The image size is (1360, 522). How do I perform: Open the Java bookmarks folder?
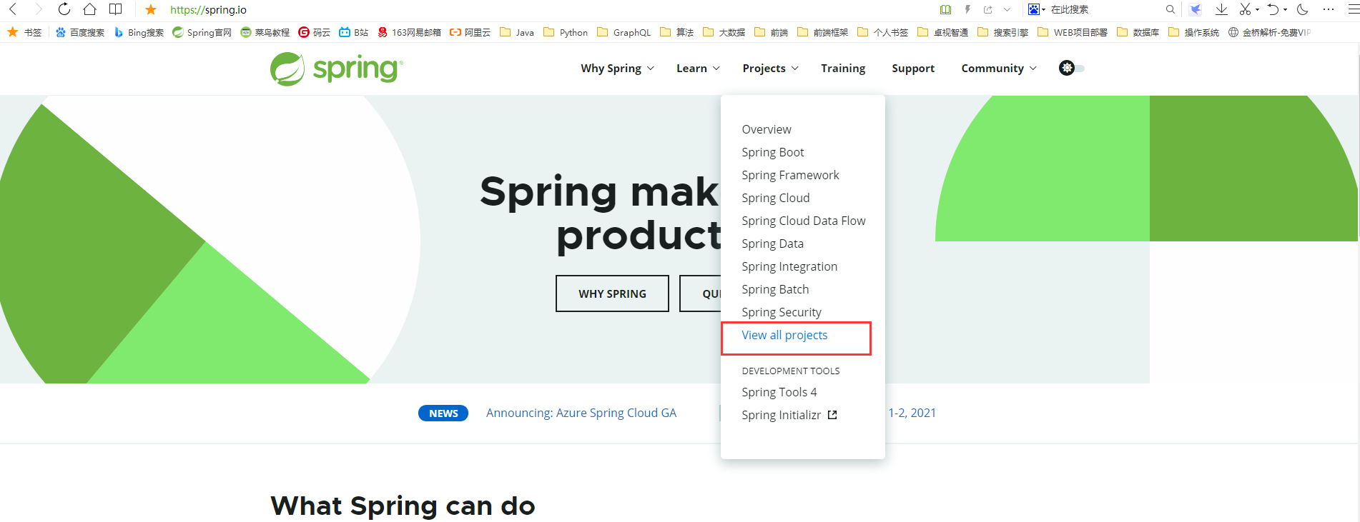(516, 32)
